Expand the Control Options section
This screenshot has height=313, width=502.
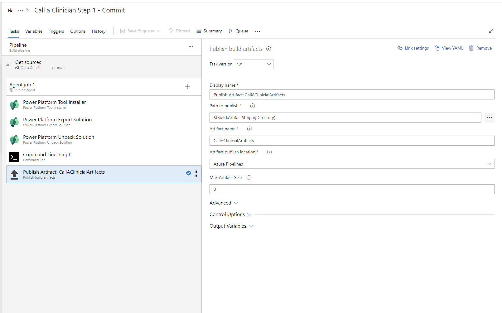coord(230,214)
